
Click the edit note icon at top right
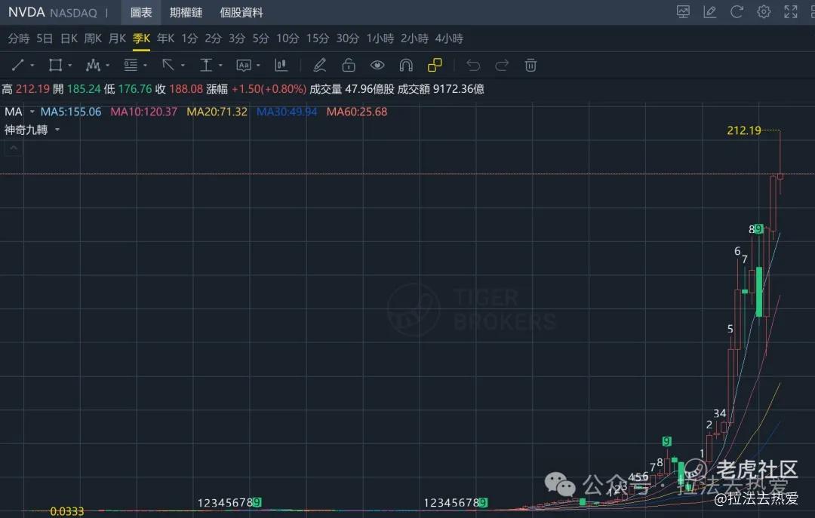(x=710, y=11)
